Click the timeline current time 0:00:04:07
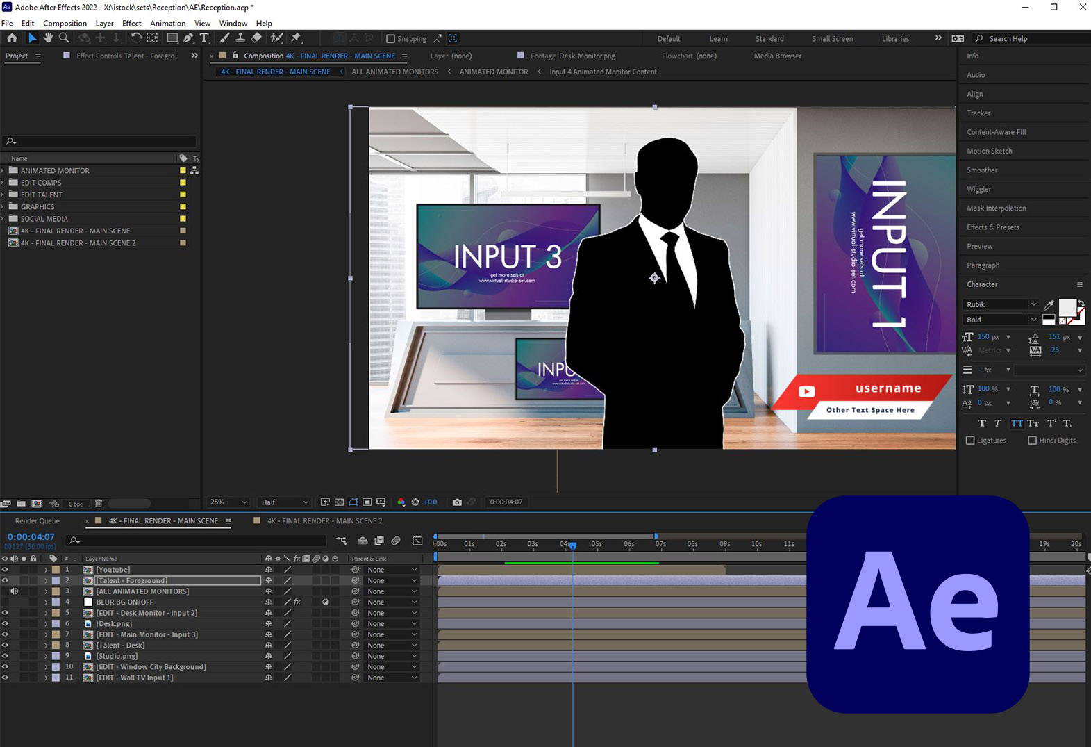 (31, 536)
